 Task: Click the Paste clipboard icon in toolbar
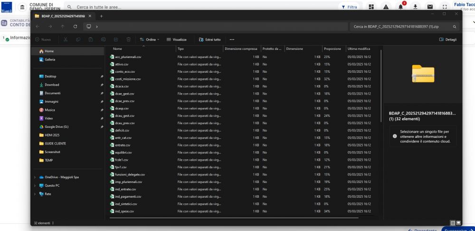coord(91,39)
